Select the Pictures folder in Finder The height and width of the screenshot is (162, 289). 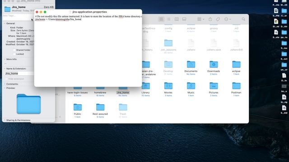(x=214, y=86)
